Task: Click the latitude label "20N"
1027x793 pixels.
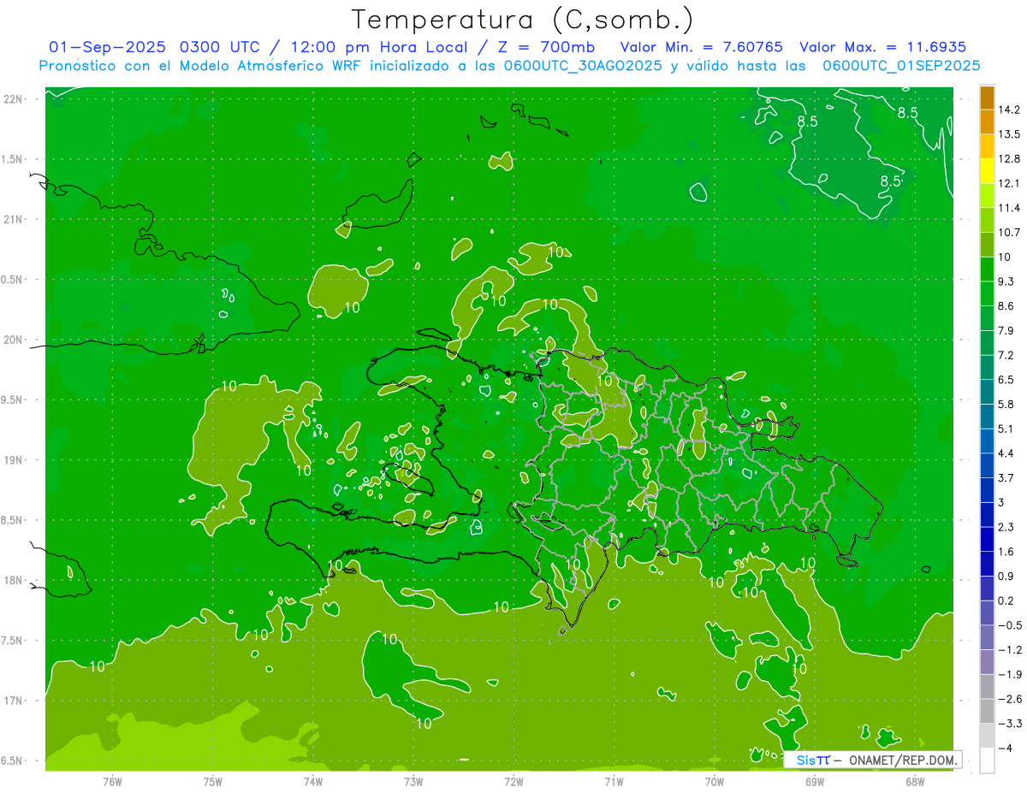Action: pos(14,340)
